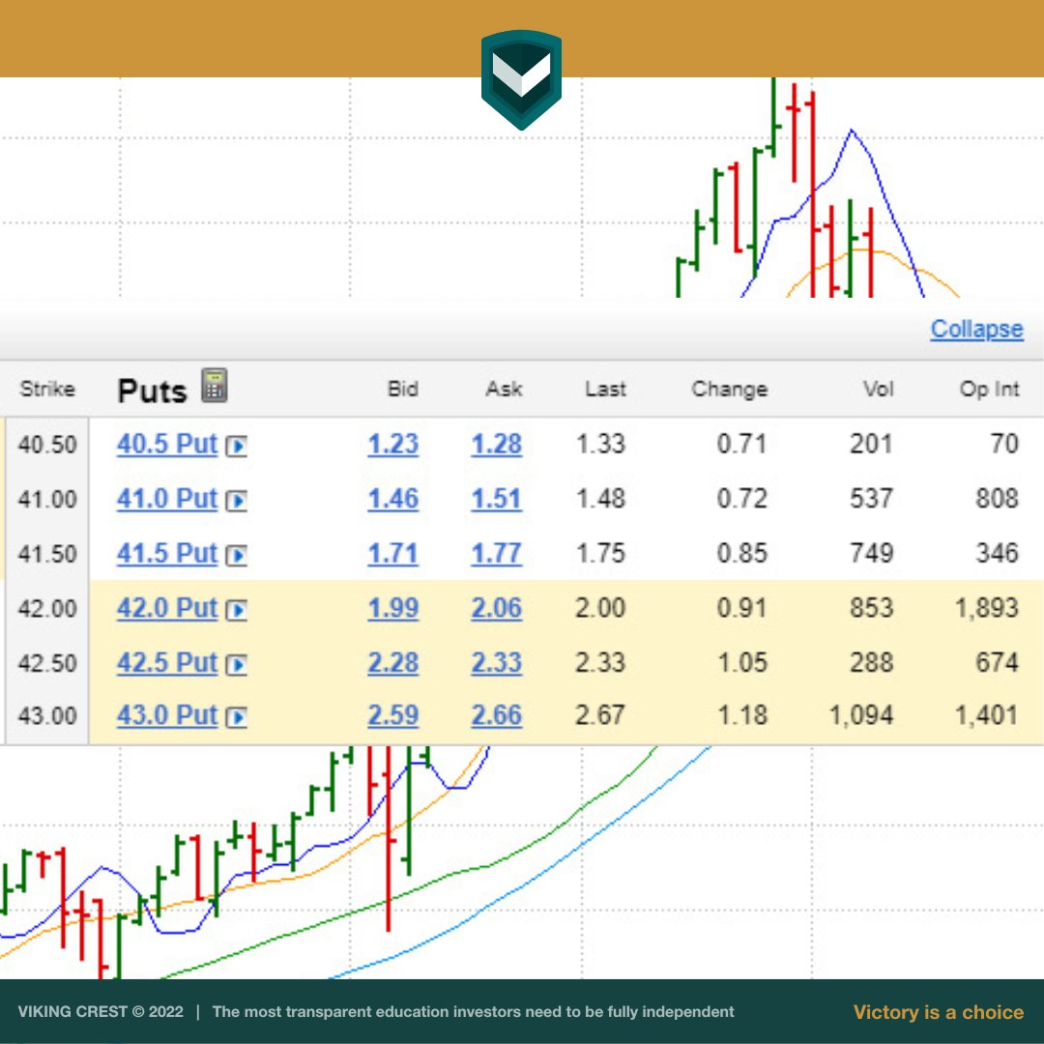Click the Change column header
This screenshot has width=1044, height=1044.
pos(729,389)
